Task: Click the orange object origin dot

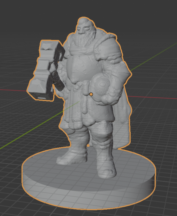Action: [x=91, y=94]
